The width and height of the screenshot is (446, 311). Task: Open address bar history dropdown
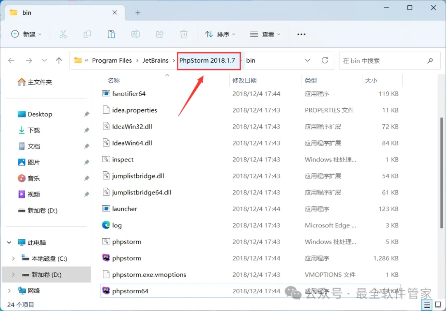tap(308, 61)
